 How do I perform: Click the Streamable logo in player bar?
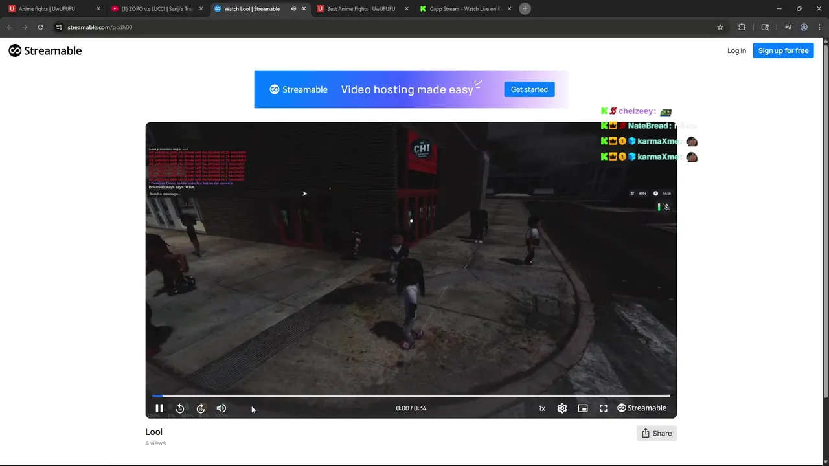(x=642, y=408)
